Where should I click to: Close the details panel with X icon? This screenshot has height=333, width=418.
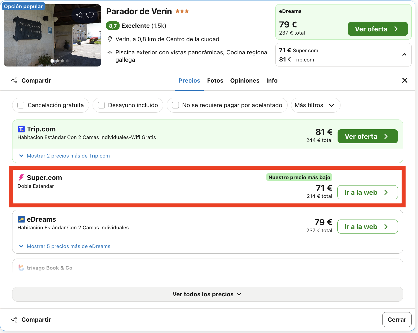[x=405, y=80]
